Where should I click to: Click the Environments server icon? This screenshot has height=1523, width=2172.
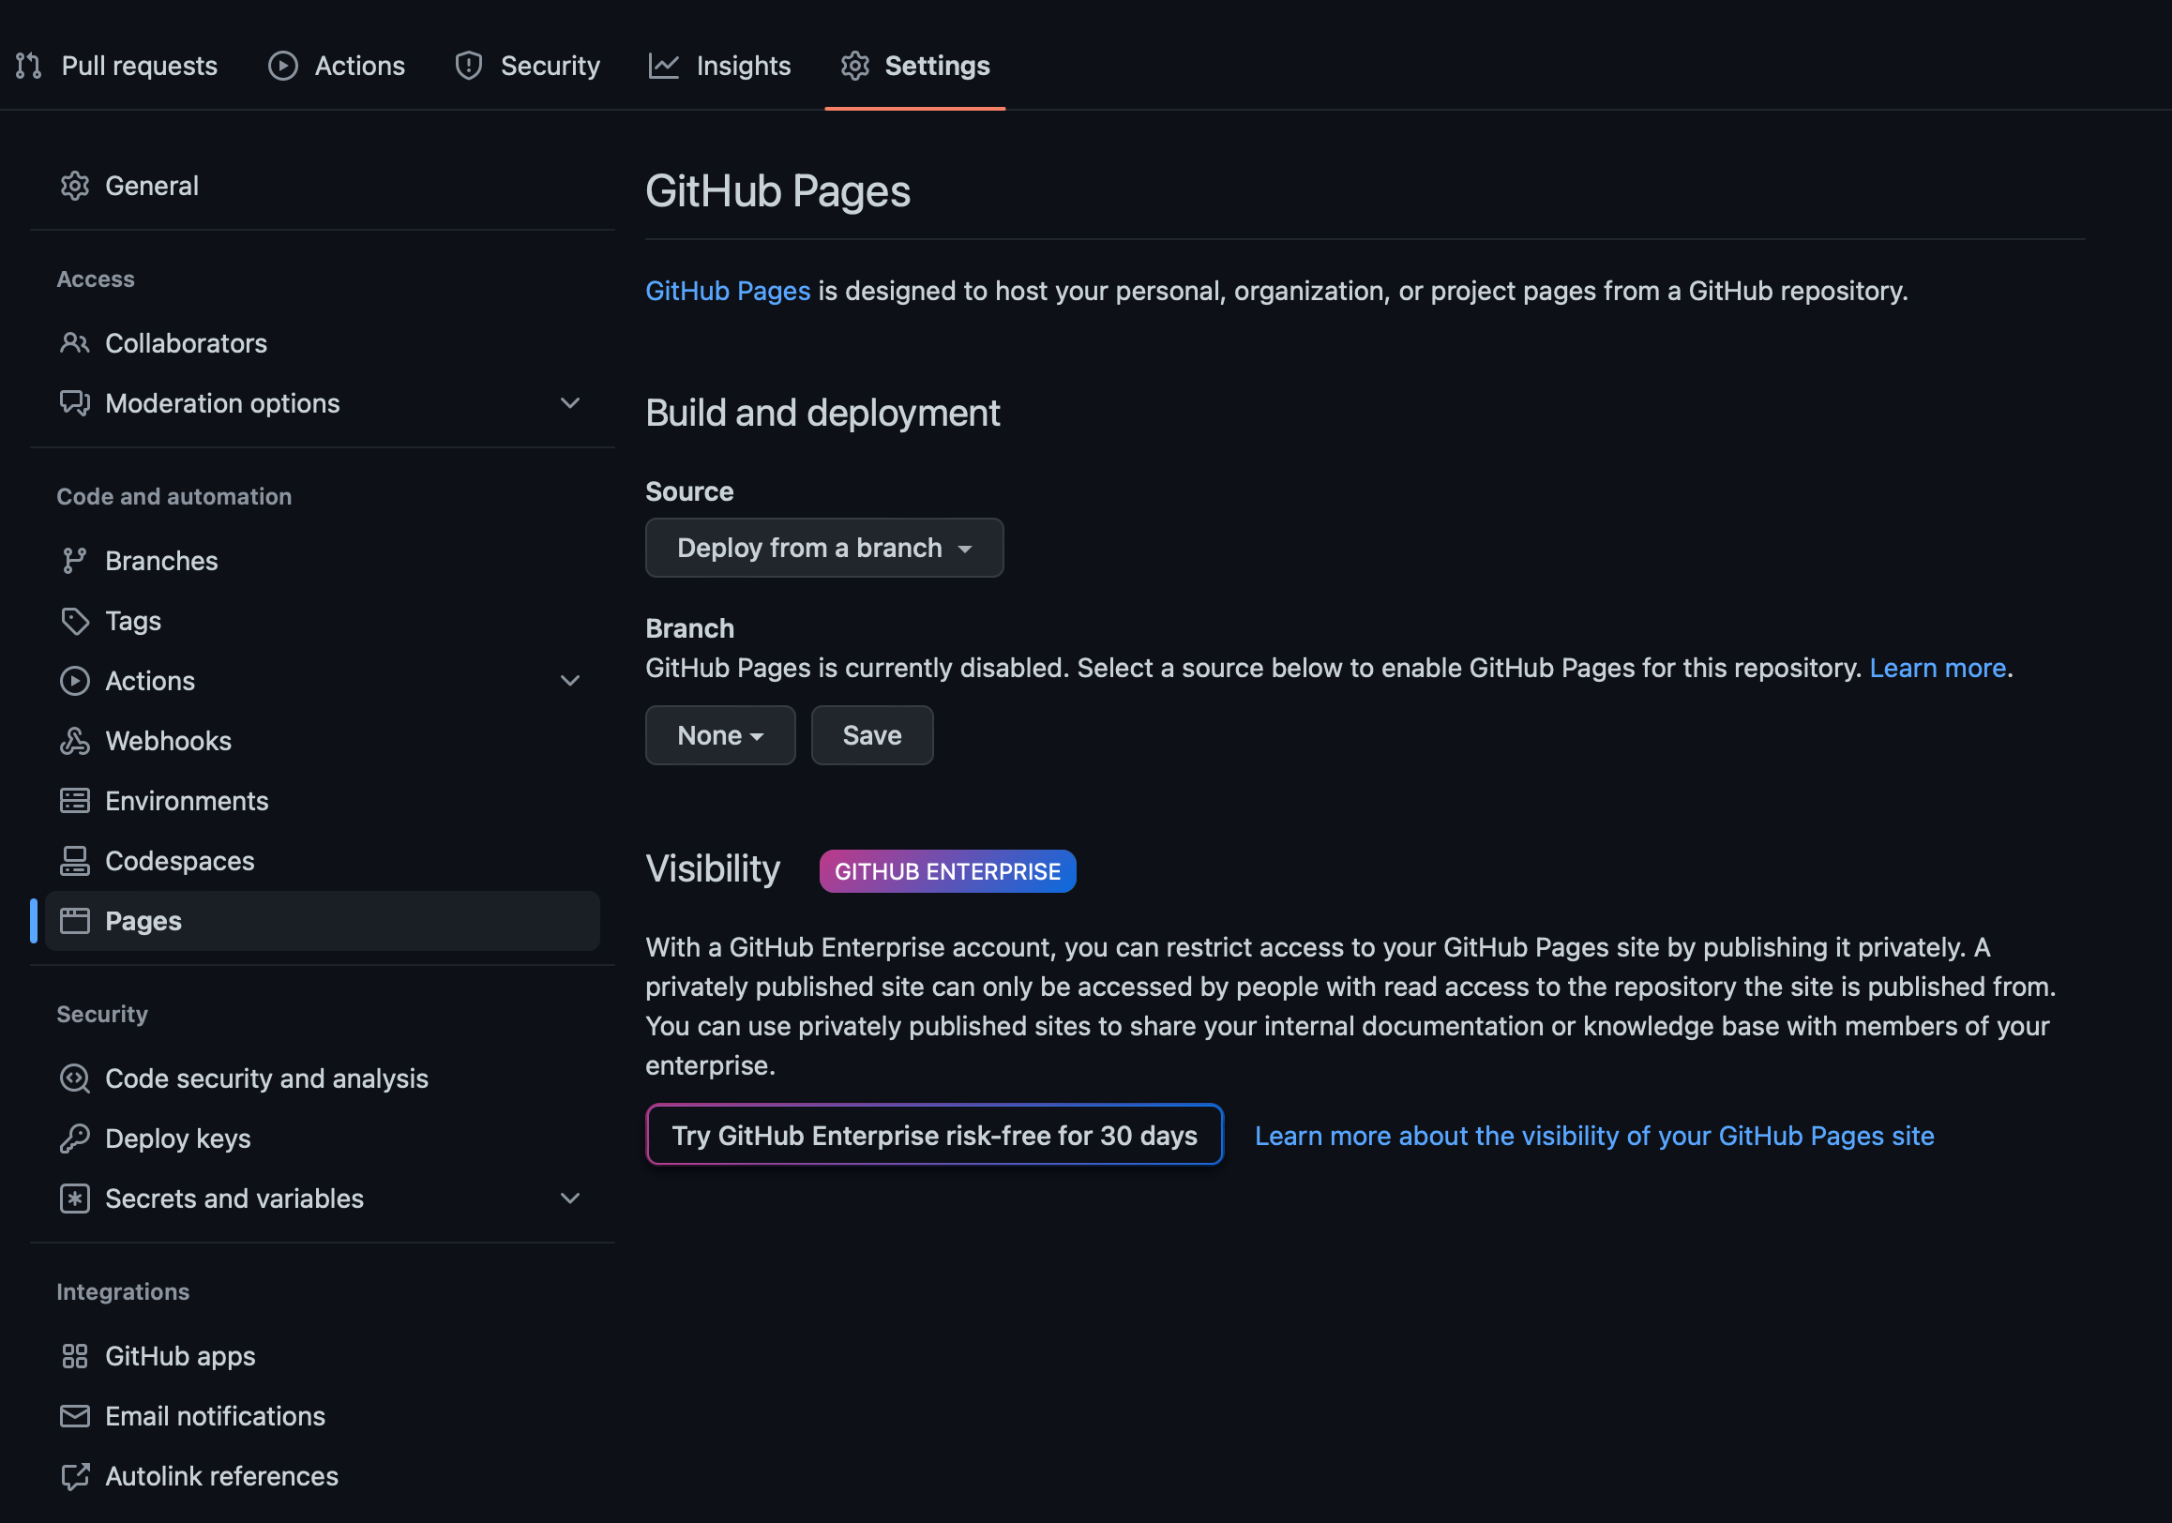[75, 800]
